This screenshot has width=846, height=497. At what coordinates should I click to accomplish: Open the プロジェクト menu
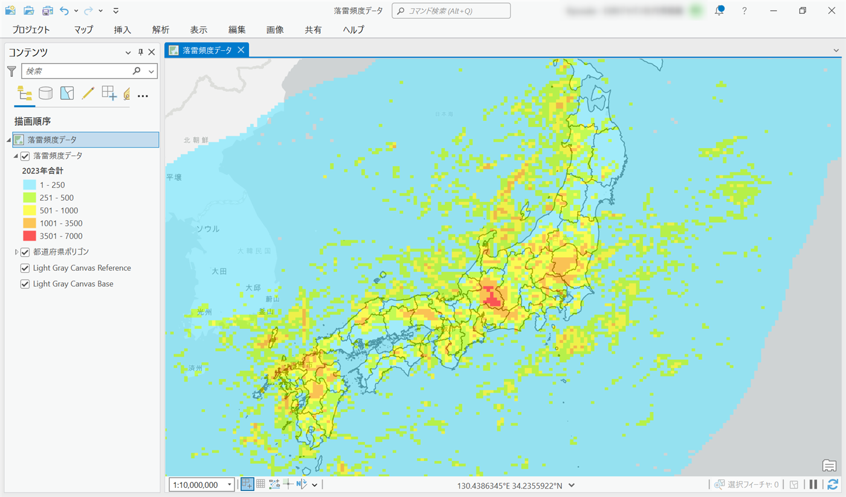pyautogui.click(x=31, y=30)
